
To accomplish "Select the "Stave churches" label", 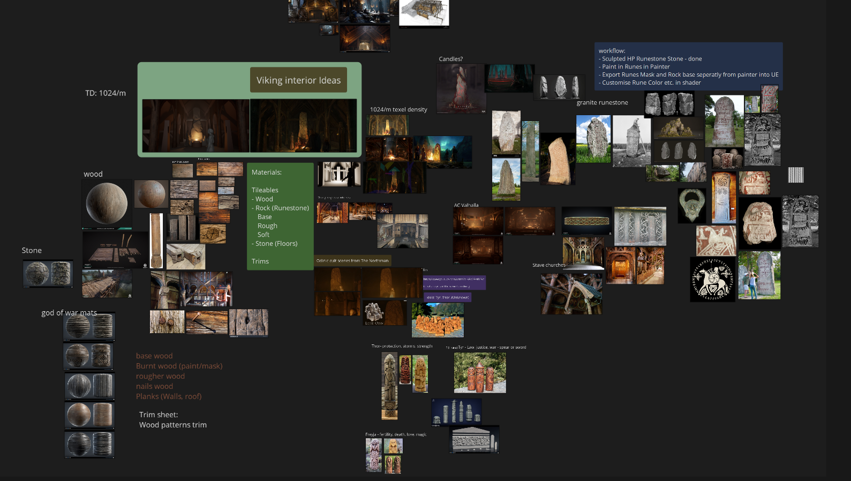I will pyautogui.click(x=548, y=265).
